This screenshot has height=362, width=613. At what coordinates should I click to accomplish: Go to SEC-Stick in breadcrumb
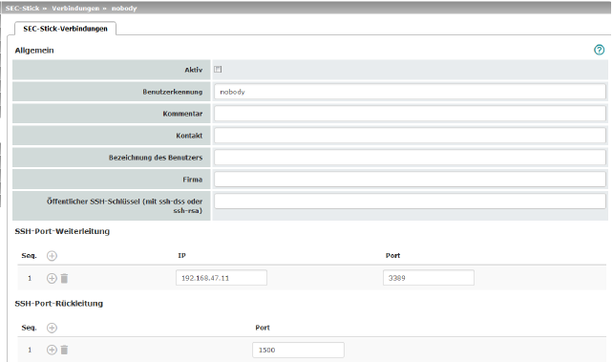point(22,9)
